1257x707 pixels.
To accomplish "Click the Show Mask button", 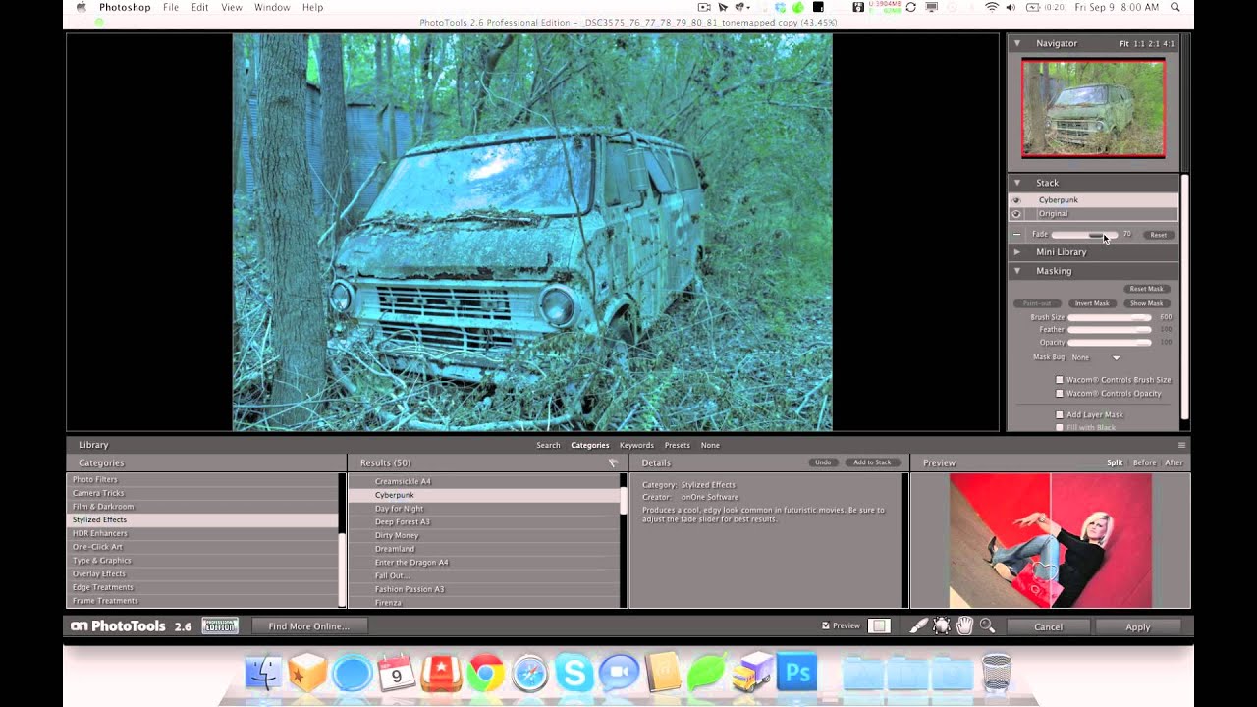I will (x=1146, y=303).
